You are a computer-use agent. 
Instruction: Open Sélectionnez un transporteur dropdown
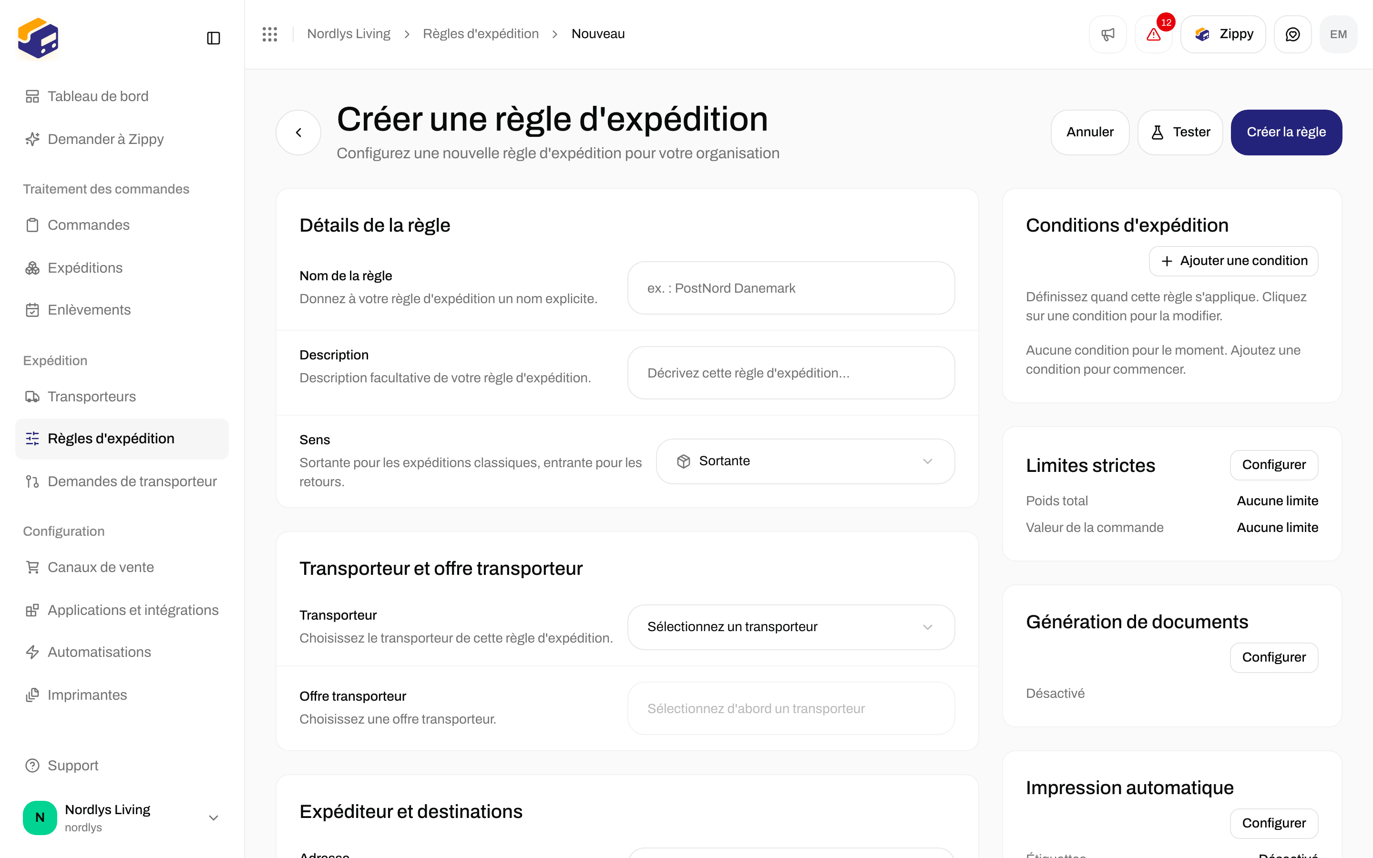coord(791,627)
